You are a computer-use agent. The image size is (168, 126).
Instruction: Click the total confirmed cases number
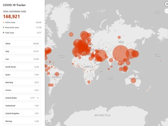11,16
